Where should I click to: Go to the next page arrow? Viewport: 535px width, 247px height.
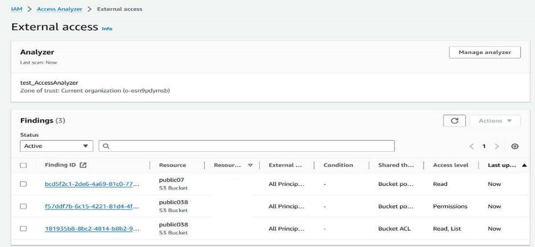pyautogui.click(x=497, y=146)
